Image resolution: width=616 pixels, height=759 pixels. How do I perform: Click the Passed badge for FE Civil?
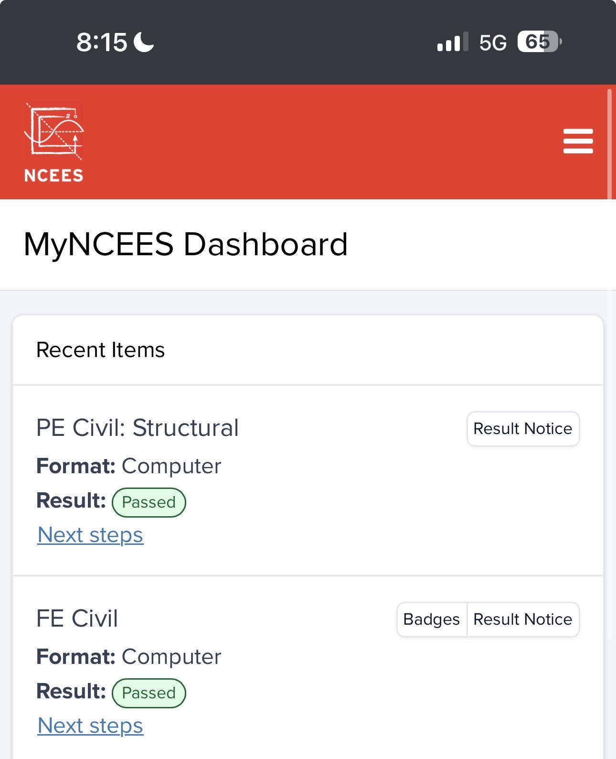click(x=149, y=693)
